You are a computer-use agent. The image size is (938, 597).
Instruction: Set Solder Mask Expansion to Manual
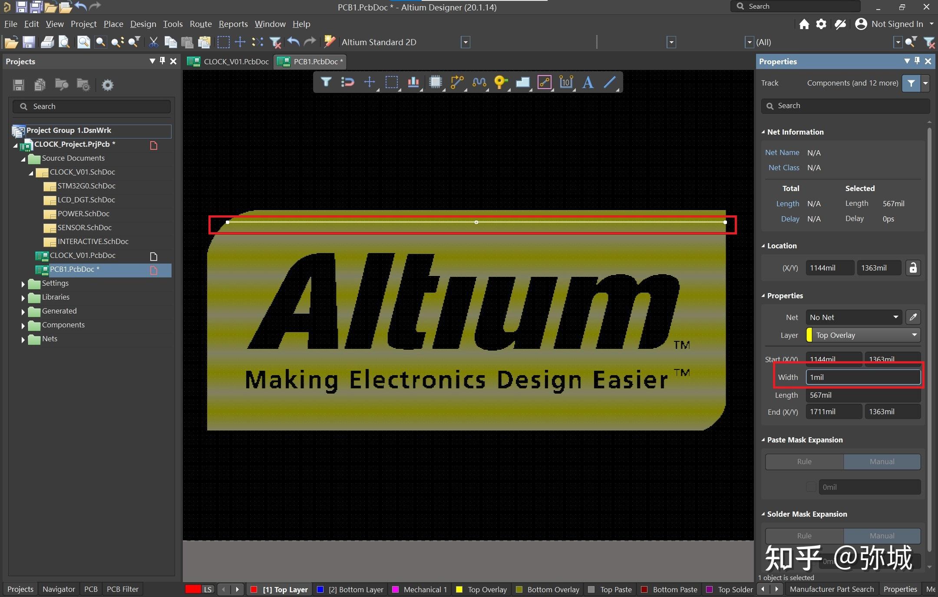pyautogui.click(x=882, y=536)
